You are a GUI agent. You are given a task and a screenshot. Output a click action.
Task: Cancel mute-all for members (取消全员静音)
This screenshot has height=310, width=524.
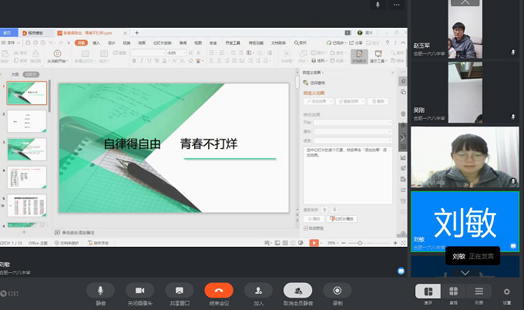coord(297,290)
